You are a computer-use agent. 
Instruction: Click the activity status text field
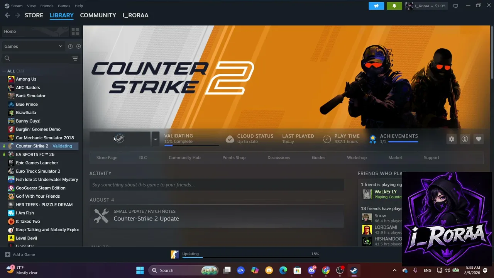coord(217,185)
